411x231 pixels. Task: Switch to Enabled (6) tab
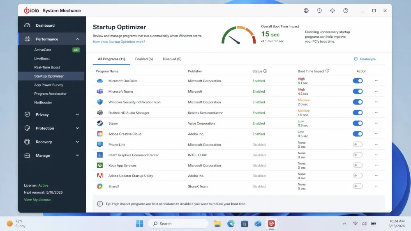[144, 59]
